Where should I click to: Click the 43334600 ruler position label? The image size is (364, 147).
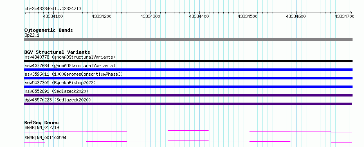[296, 16]
